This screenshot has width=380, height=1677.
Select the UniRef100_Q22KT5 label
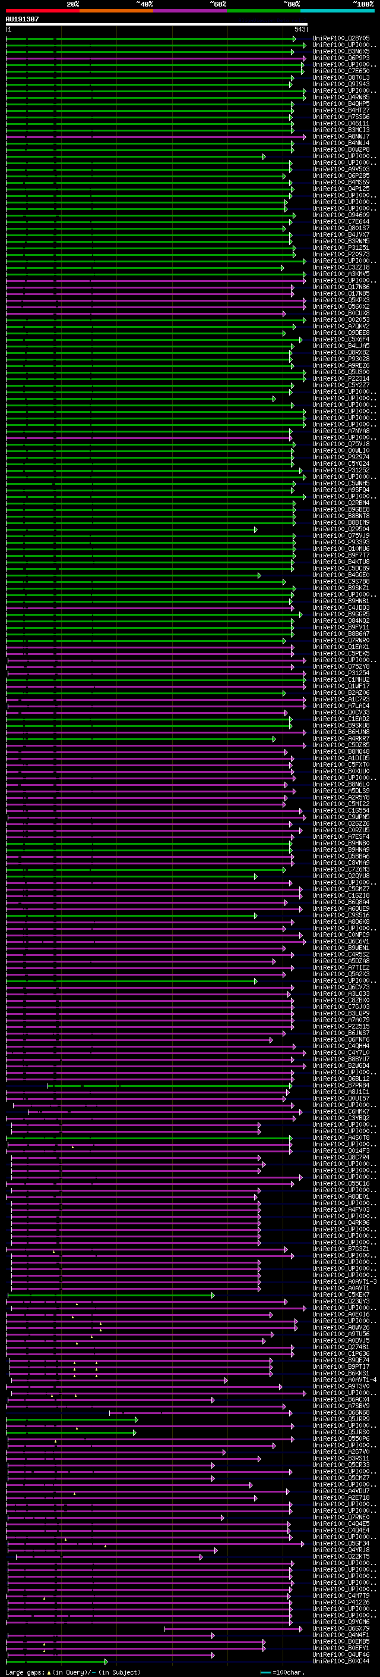click(x=341, y=1556)
